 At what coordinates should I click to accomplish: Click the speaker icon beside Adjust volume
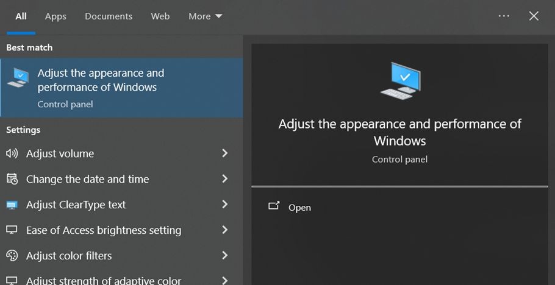[x=12, y=153]
